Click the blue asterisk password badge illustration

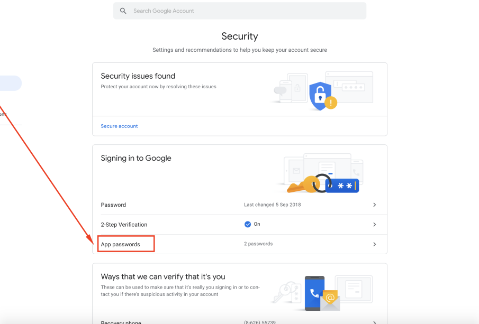pyautogui.click(x=342, y=186)
